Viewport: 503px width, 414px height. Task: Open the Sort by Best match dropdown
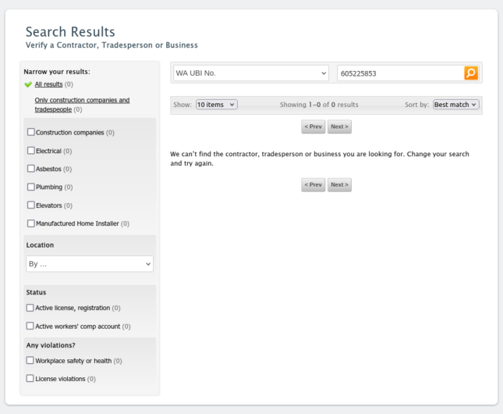coord(455,105)
